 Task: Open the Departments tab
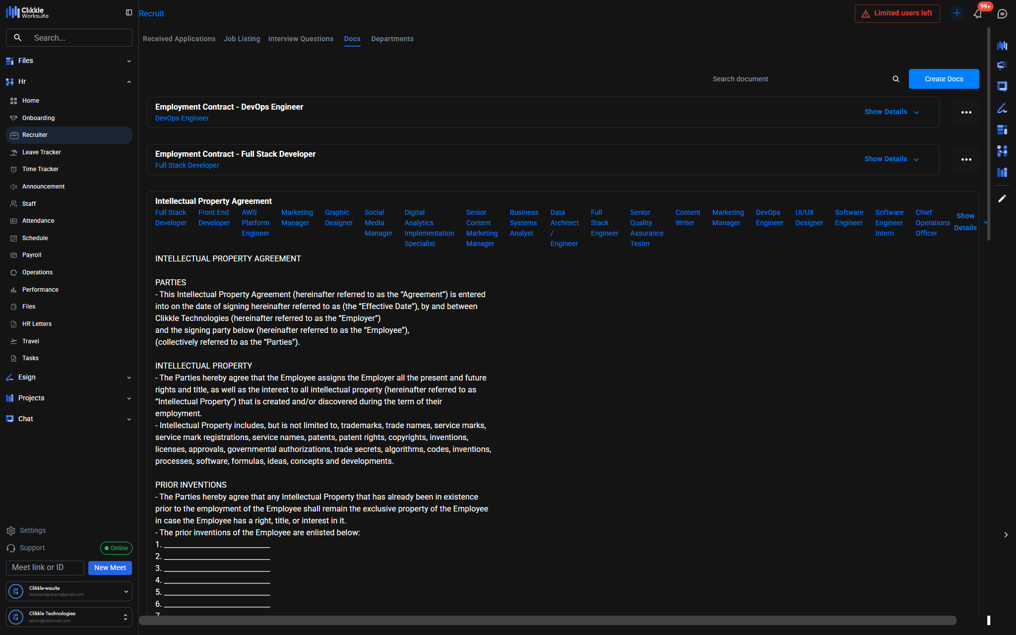(x=392, y=39)
